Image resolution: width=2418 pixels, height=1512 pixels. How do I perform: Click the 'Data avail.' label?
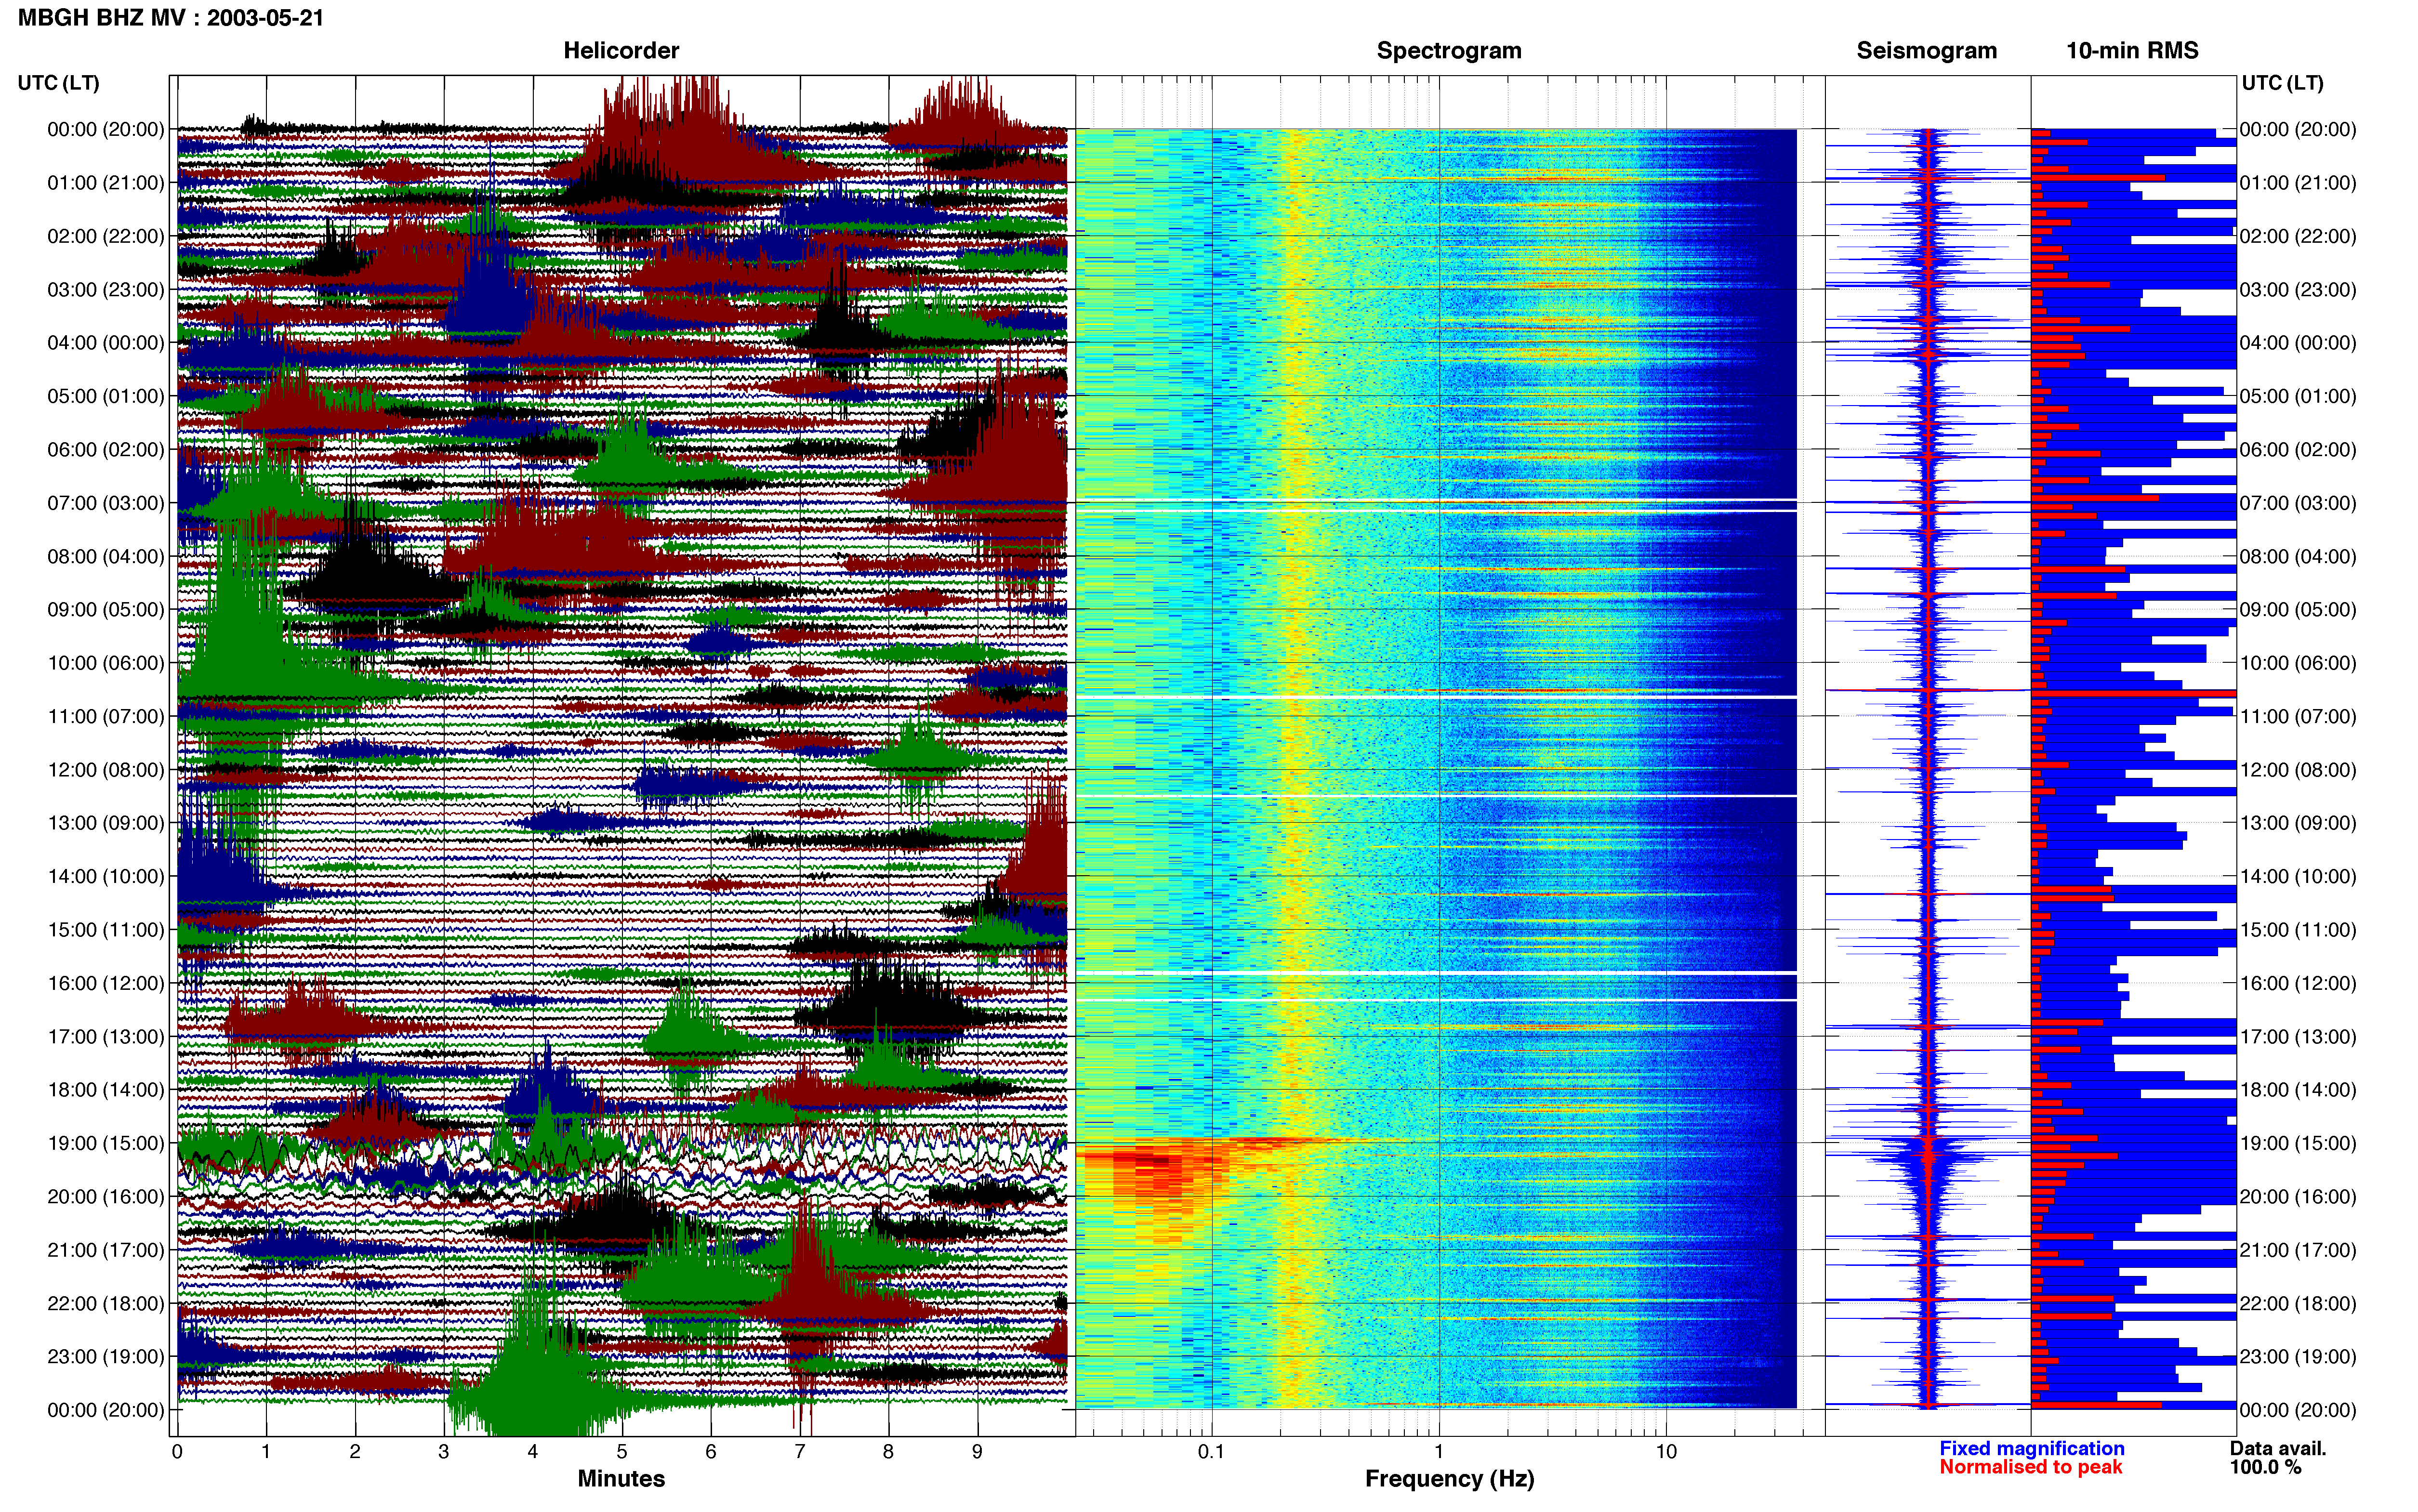click(x=2278, y=1448)
